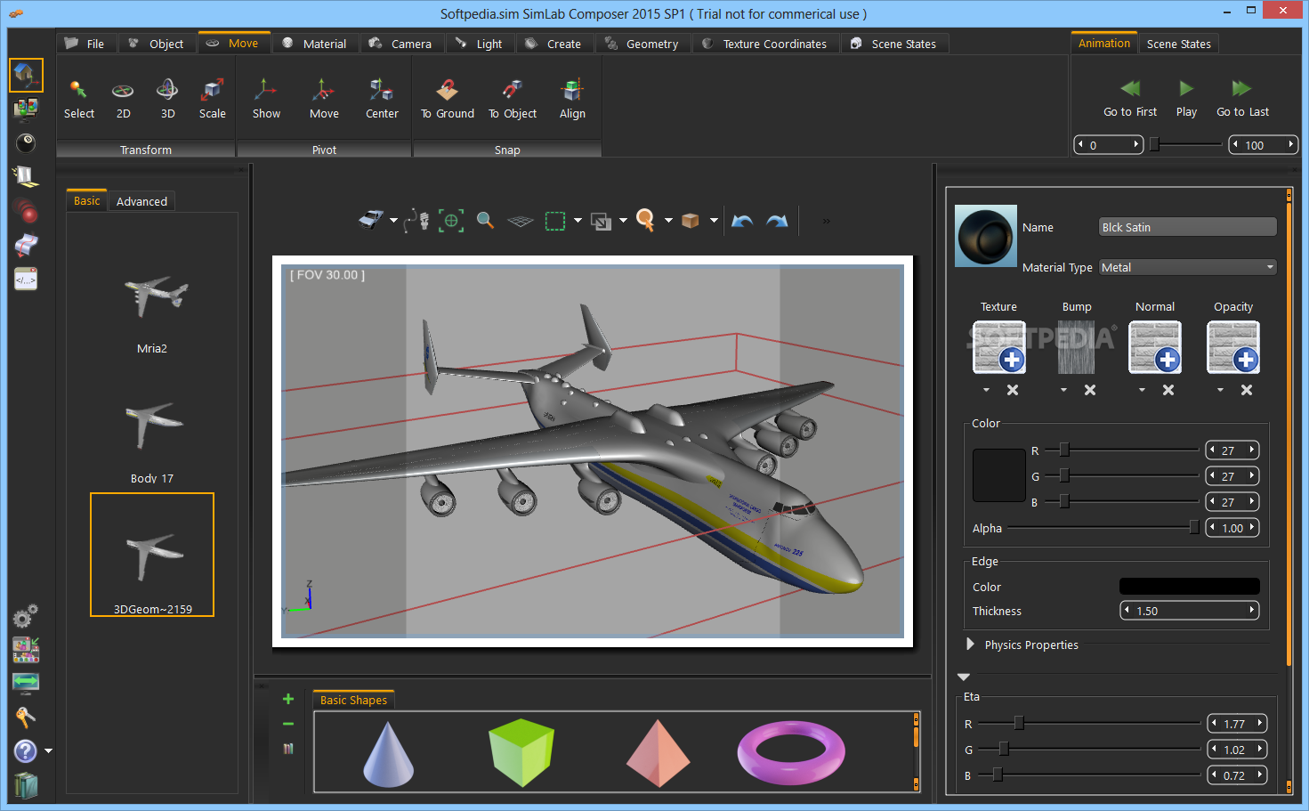Snap the object To Ground
1309x811 pixels.
(x=447, y=99)
